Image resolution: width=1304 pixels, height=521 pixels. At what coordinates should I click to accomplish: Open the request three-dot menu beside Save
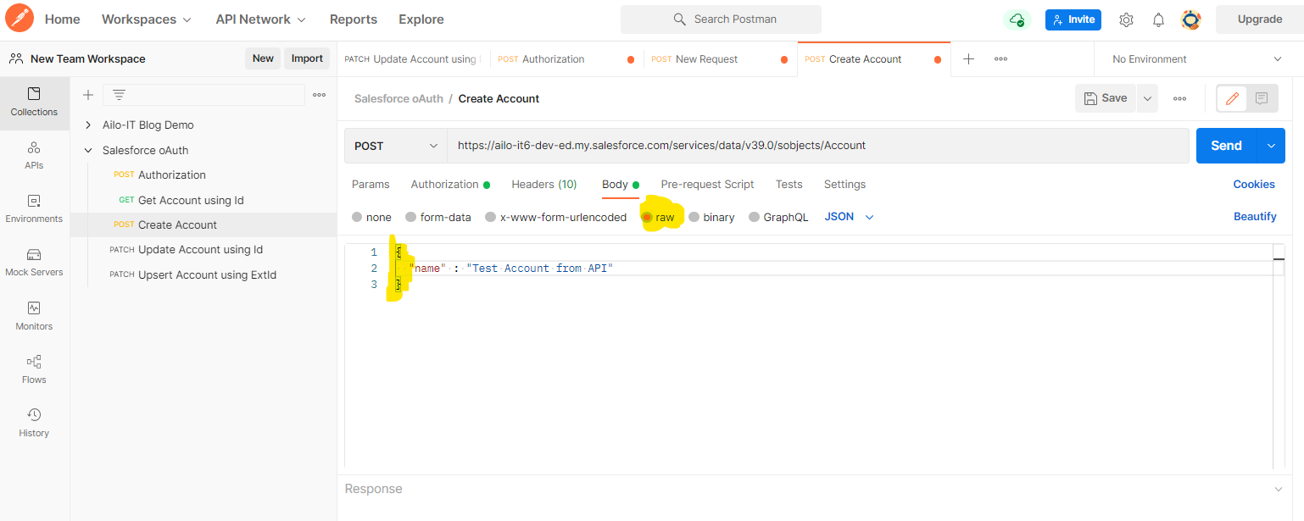coord(1179,98)
